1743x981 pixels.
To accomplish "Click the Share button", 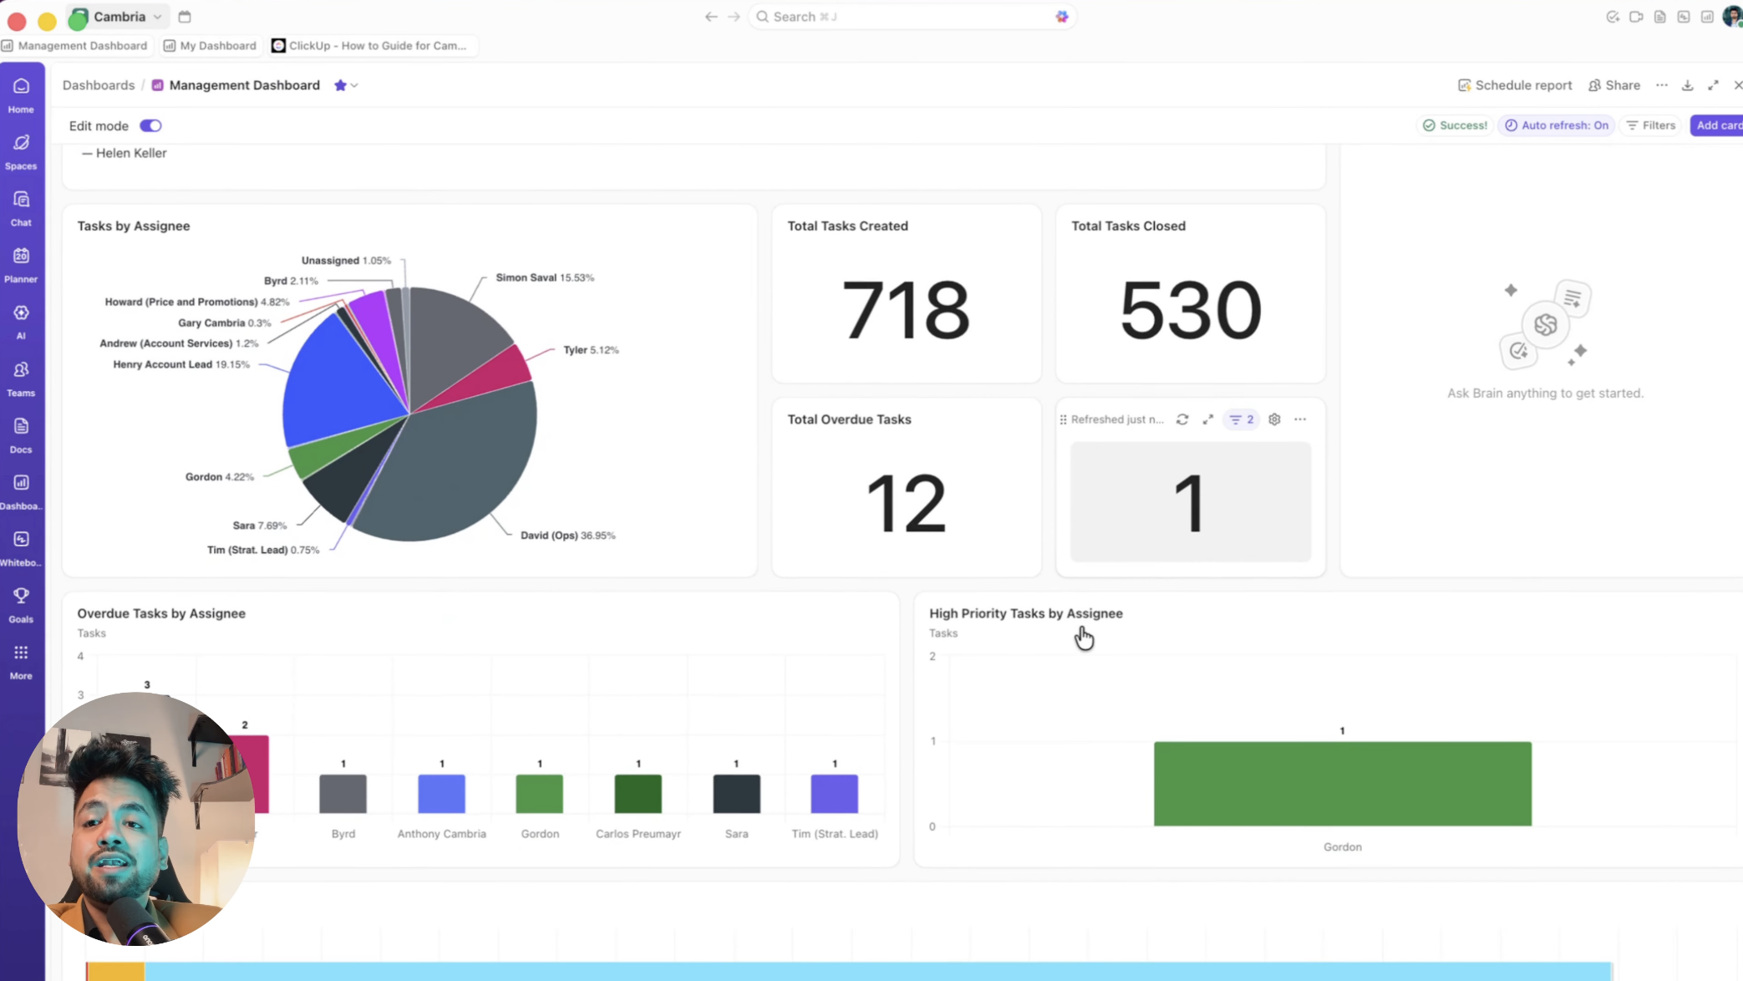I will 1613,85.
